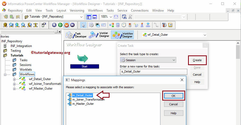Select the m_Master_Outer mapping

click(83, 104)
